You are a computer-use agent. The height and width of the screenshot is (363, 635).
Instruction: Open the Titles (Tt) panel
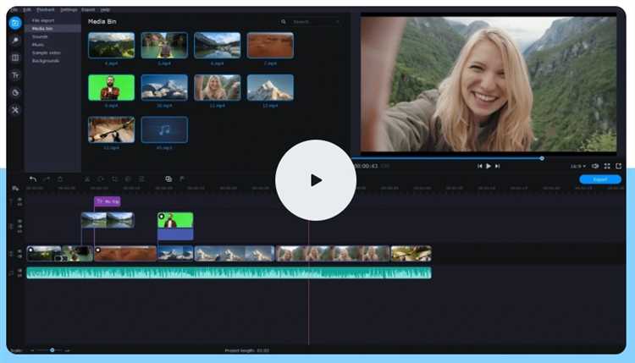pyautogui.click(x=15, y=75)
